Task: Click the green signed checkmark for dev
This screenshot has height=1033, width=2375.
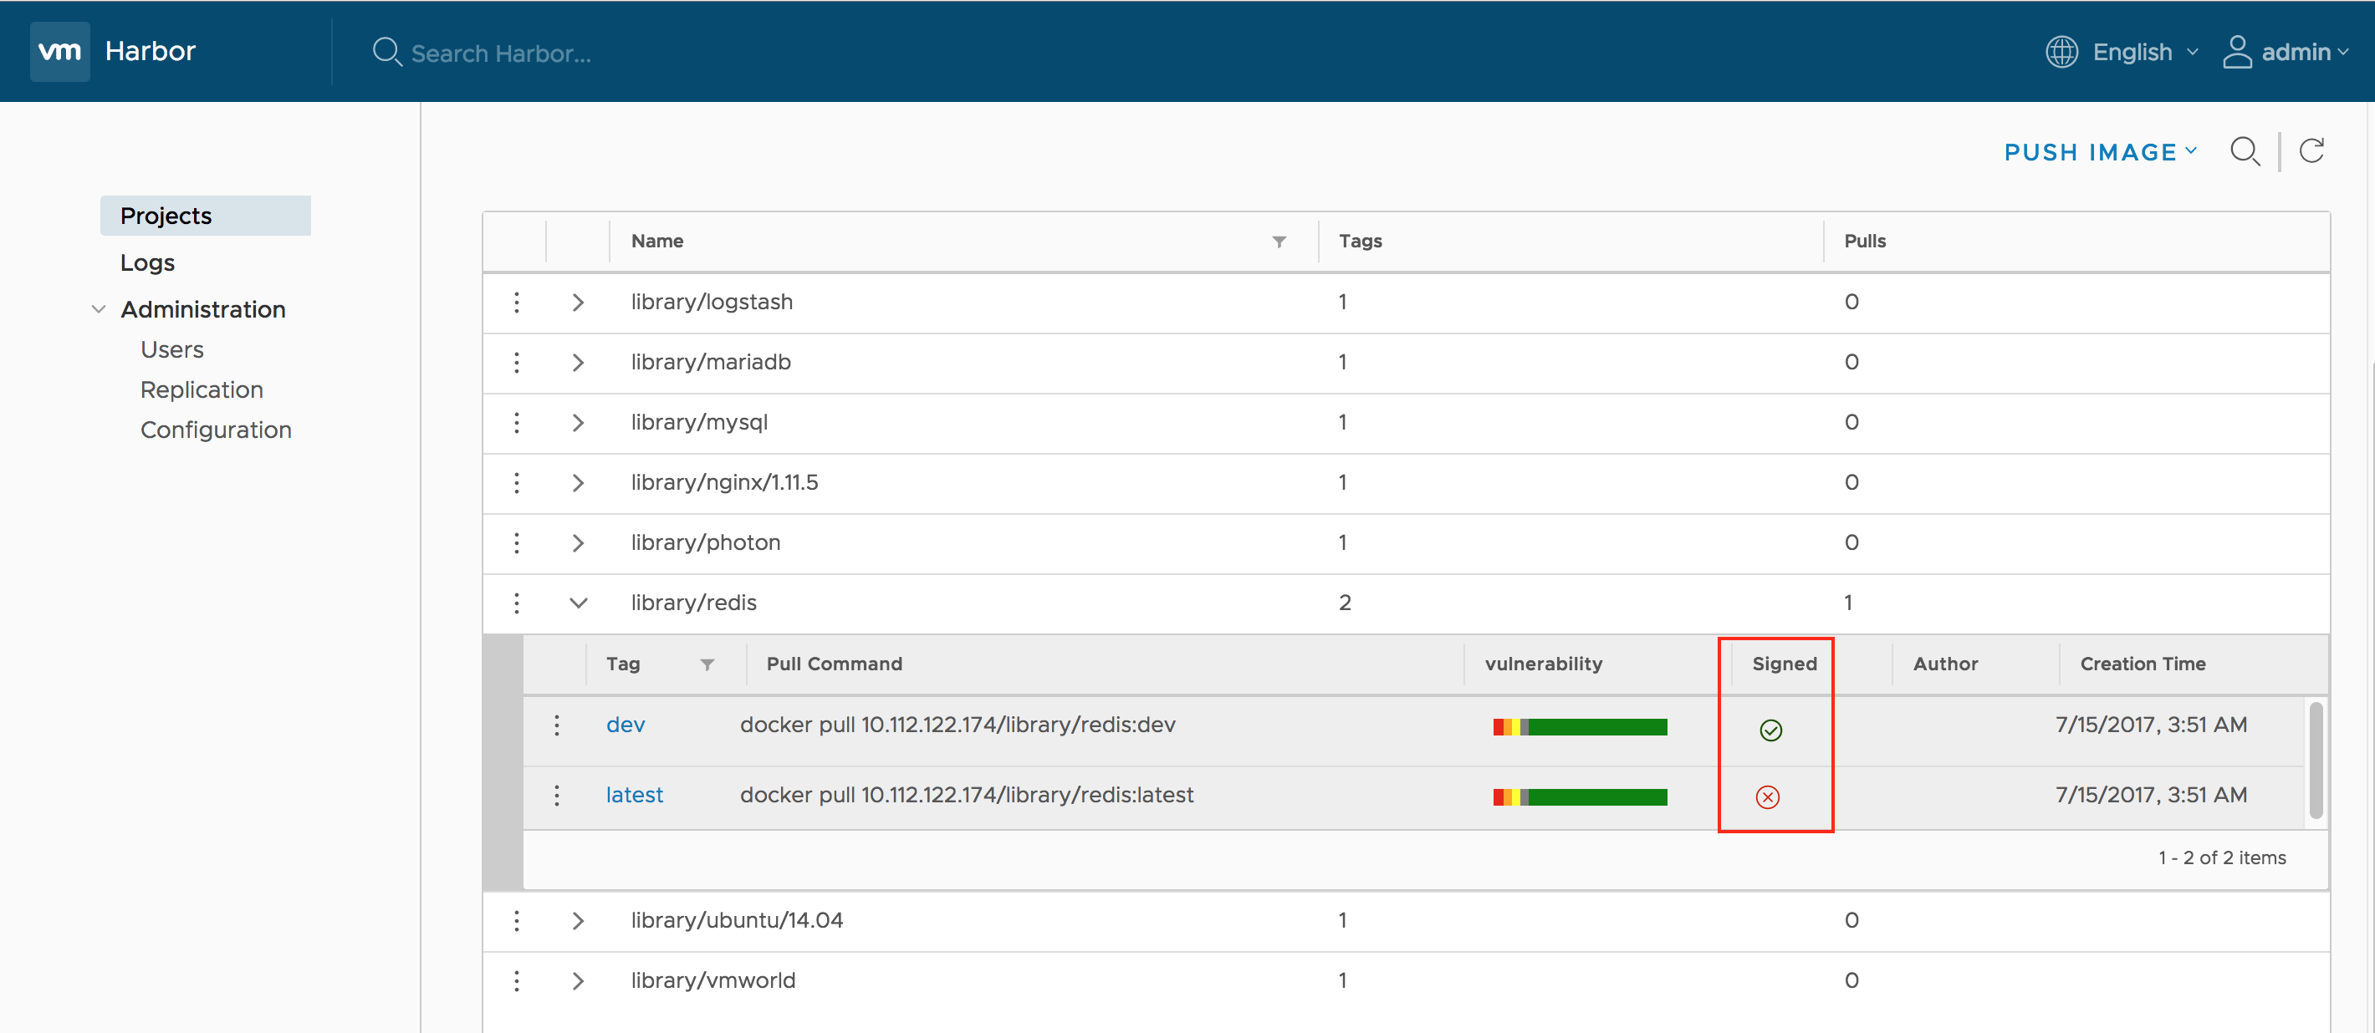Action: point(1770,730)
